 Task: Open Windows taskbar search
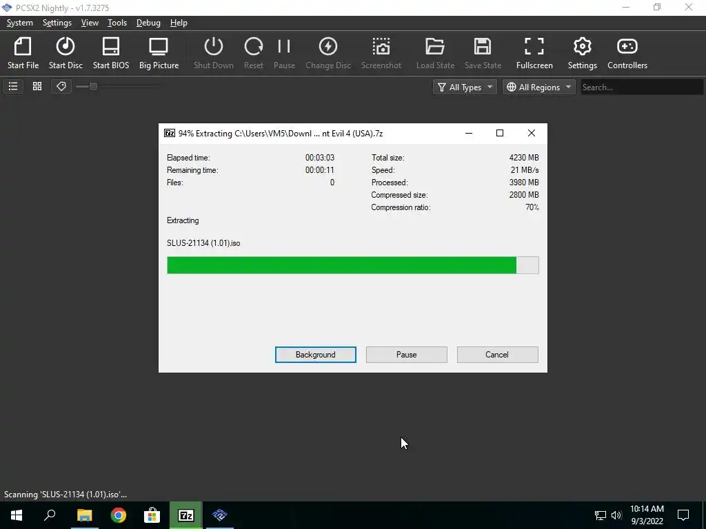click(50, 515)
